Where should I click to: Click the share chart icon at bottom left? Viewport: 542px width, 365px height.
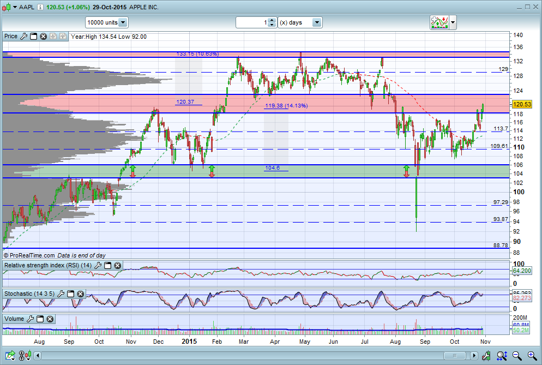(x=10, y=355)
